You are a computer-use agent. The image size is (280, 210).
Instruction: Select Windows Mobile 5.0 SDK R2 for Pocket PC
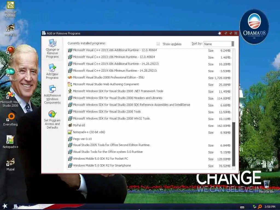click(x=150, y=159)
